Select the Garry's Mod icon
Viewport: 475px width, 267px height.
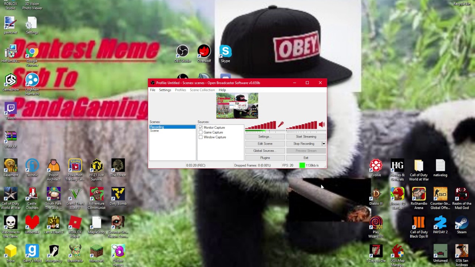point(32,254)
